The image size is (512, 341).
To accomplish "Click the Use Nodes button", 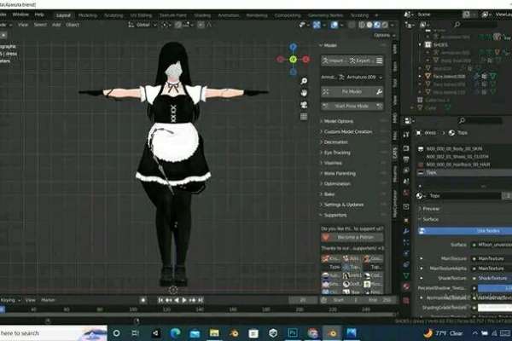I will [465, 231].
